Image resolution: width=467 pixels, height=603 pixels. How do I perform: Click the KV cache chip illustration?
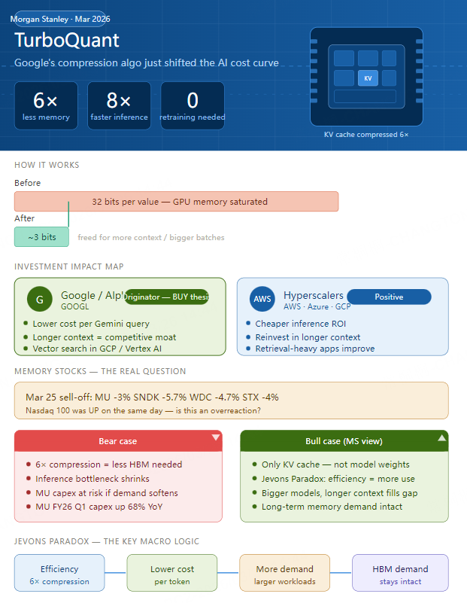[366, 77]
